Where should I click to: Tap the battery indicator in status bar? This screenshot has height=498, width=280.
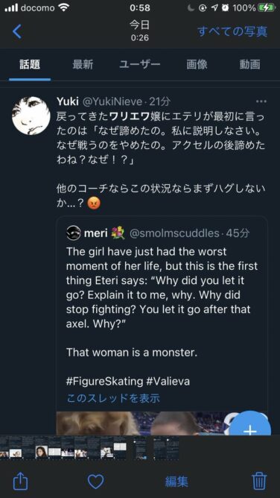[266, 8]
